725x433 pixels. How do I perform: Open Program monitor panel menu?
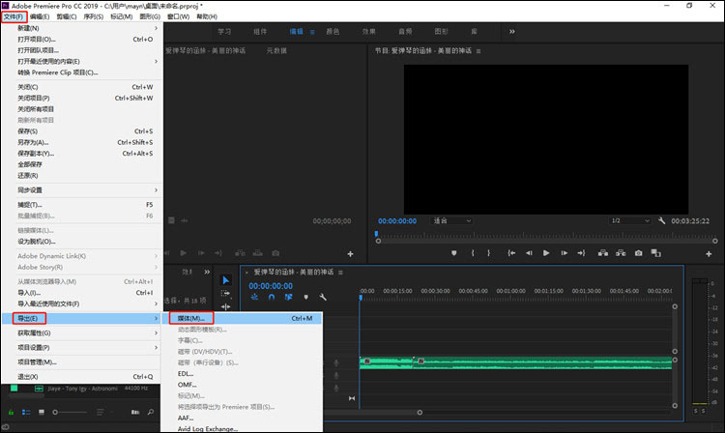[478, 51]
